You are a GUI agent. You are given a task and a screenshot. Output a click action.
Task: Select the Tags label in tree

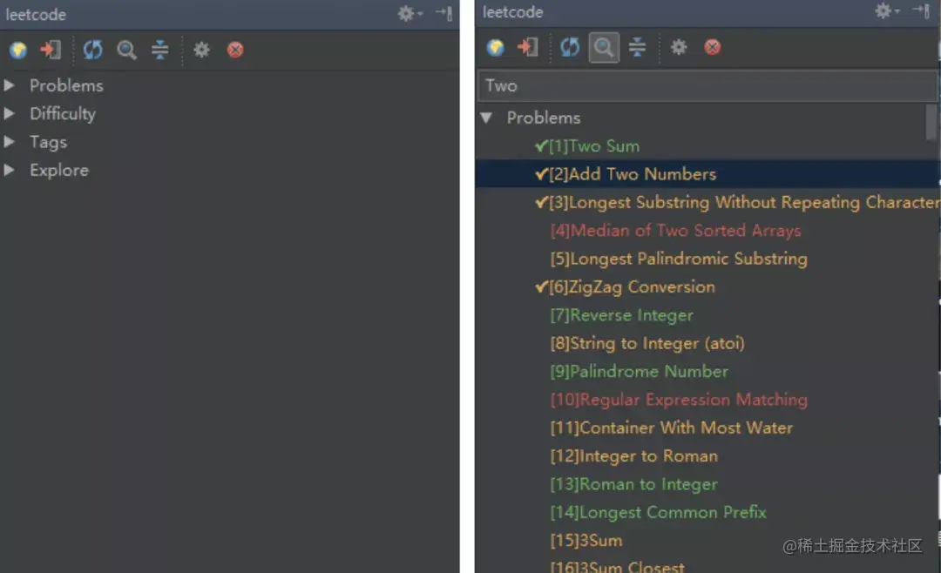(x=49, y=142)
